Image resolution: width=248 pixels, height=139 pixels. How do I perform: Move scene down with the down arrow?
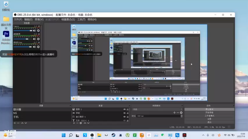(x=26, y=123)
